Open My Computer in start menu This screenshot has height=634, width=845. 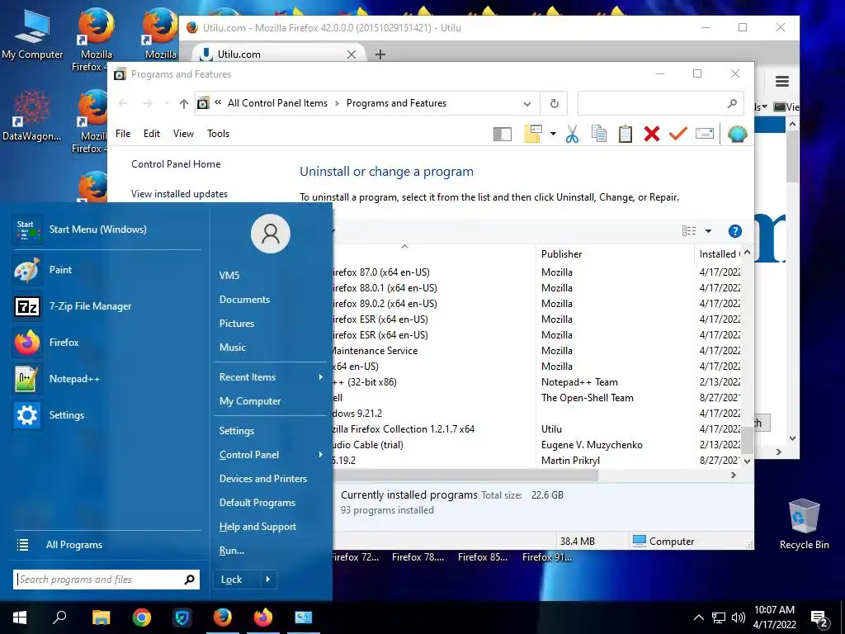point(271,401)
